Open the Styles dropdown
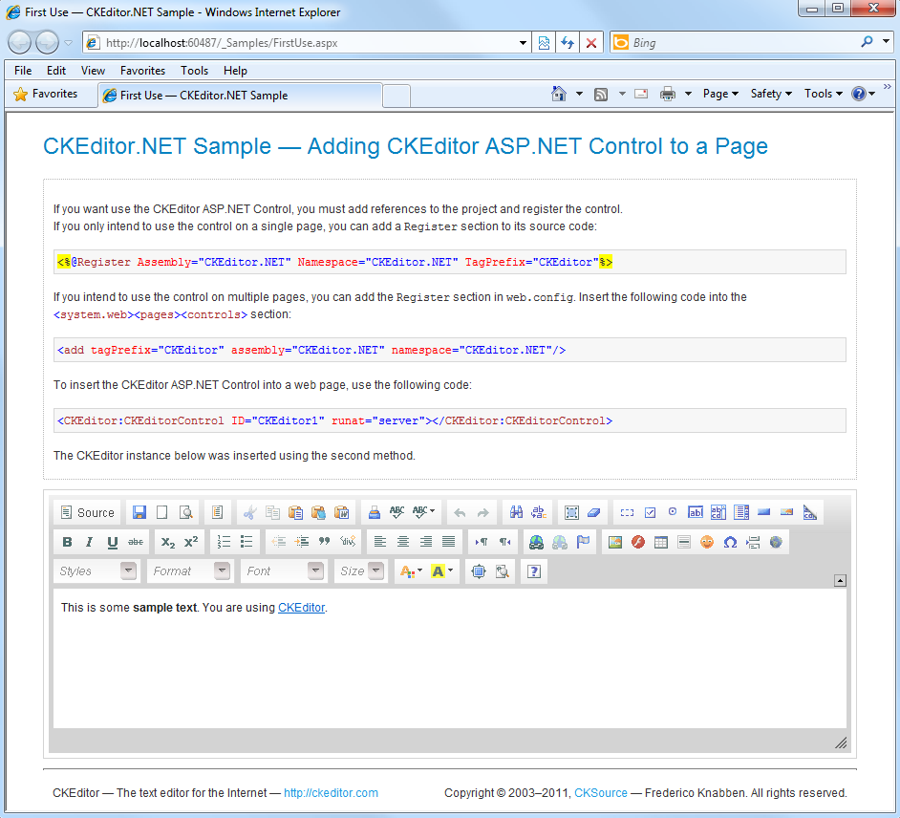900x818 pixels. pos(96,571)
